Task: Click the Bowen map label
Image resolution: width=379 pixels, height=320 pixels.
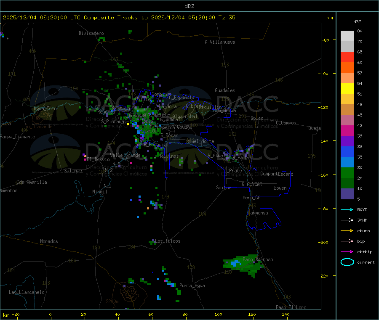Action: [x=280, y=188]
